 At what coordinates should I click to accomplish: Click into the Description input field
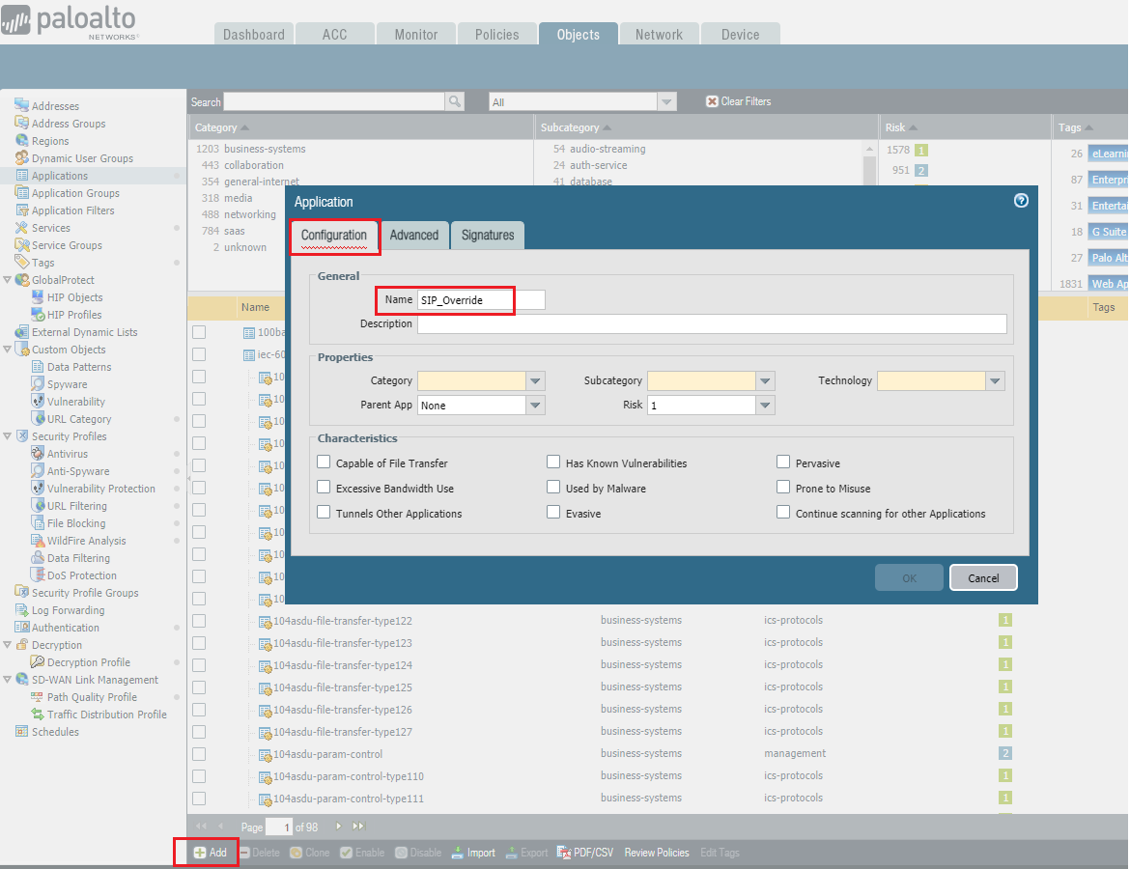(x=711, y=323)
